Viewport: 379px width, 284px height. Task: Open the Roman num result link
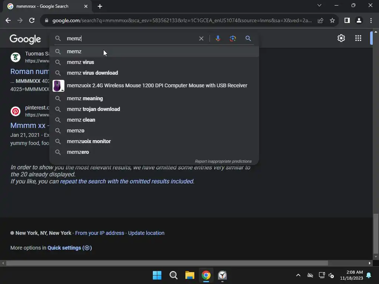tap(30, 71)
